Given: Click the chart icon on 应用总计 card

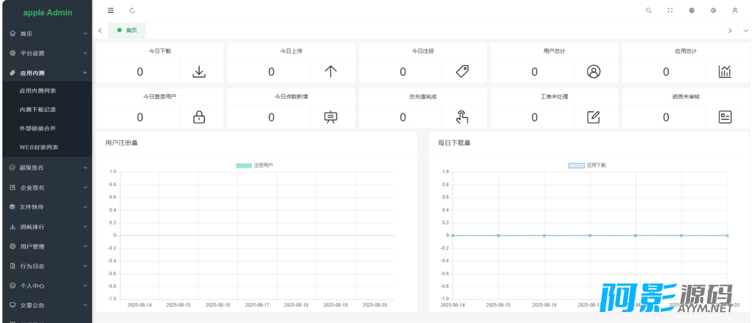Looking at the screenshot, I should click(x=725, y=71).
